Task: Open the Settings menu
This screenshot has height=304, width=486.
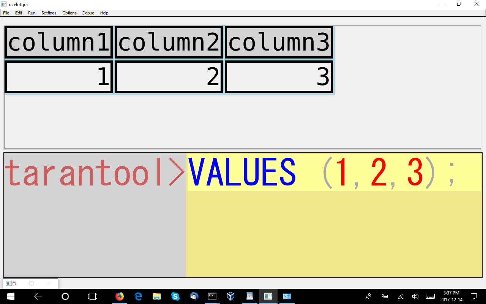Action: [49, 13]
